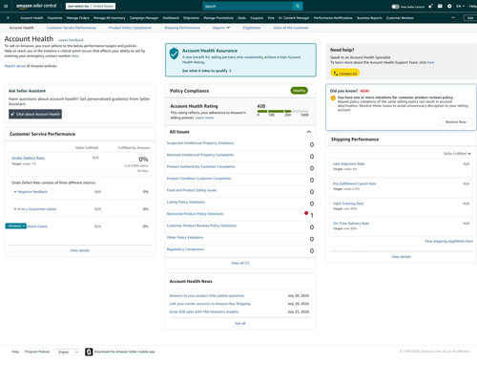This screenshot has width=477, height=366.
Task: Open Manage All Inventory in the favorites bar
Action: point(110,18)
